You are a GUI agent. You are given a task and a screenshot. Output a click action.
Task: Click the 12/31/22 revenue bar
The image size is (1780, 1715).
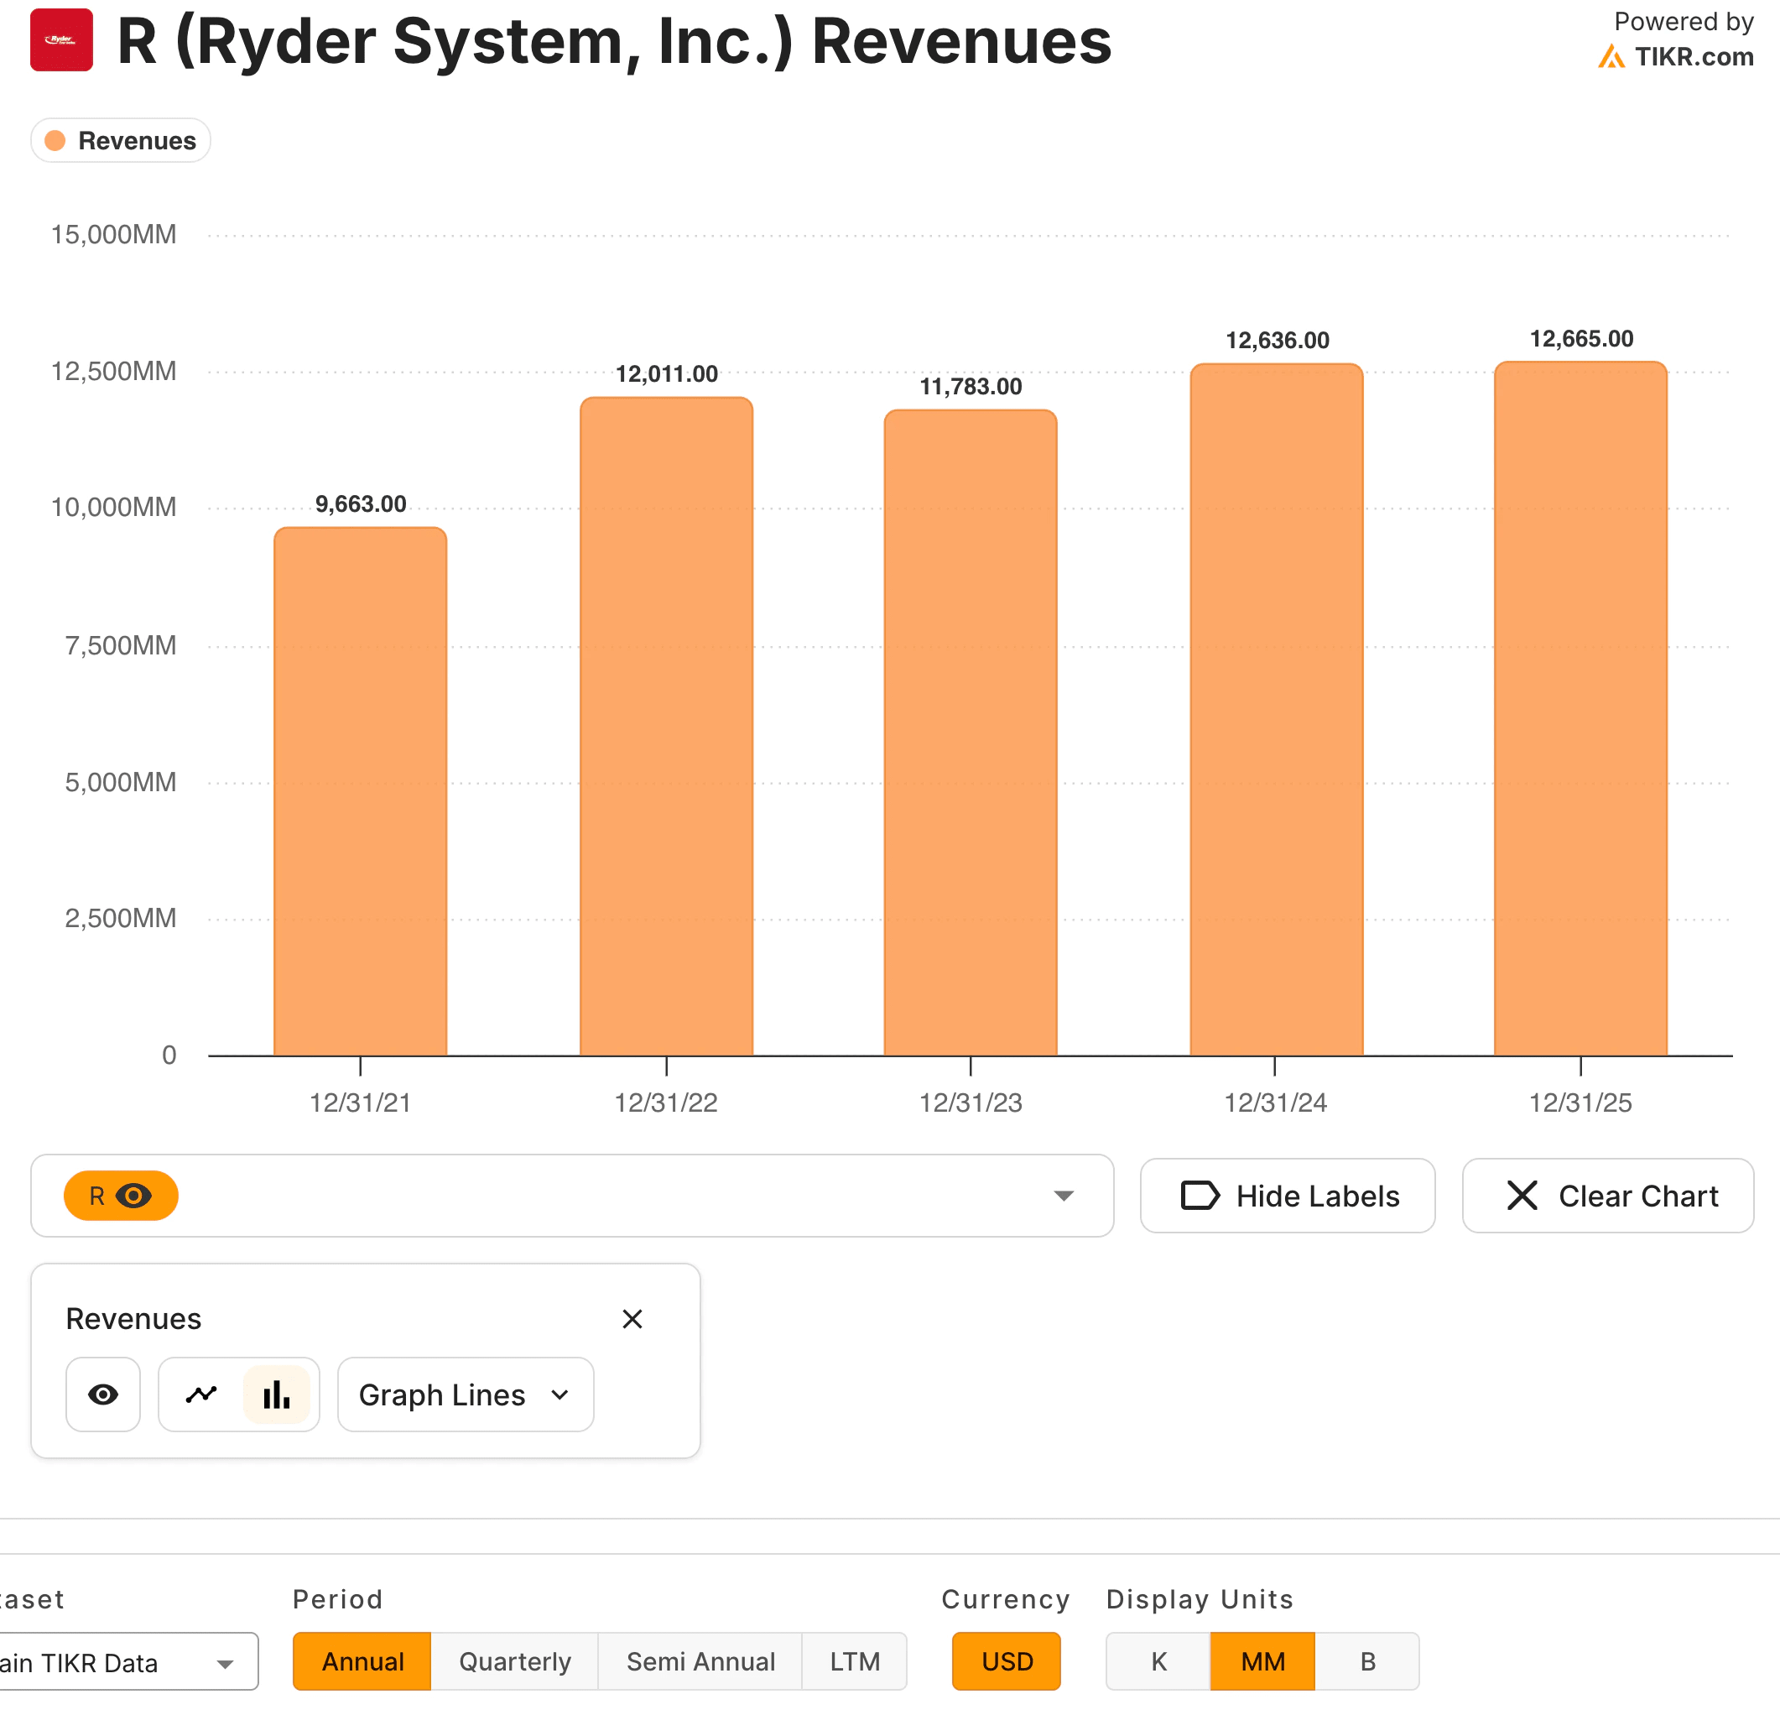667,727
